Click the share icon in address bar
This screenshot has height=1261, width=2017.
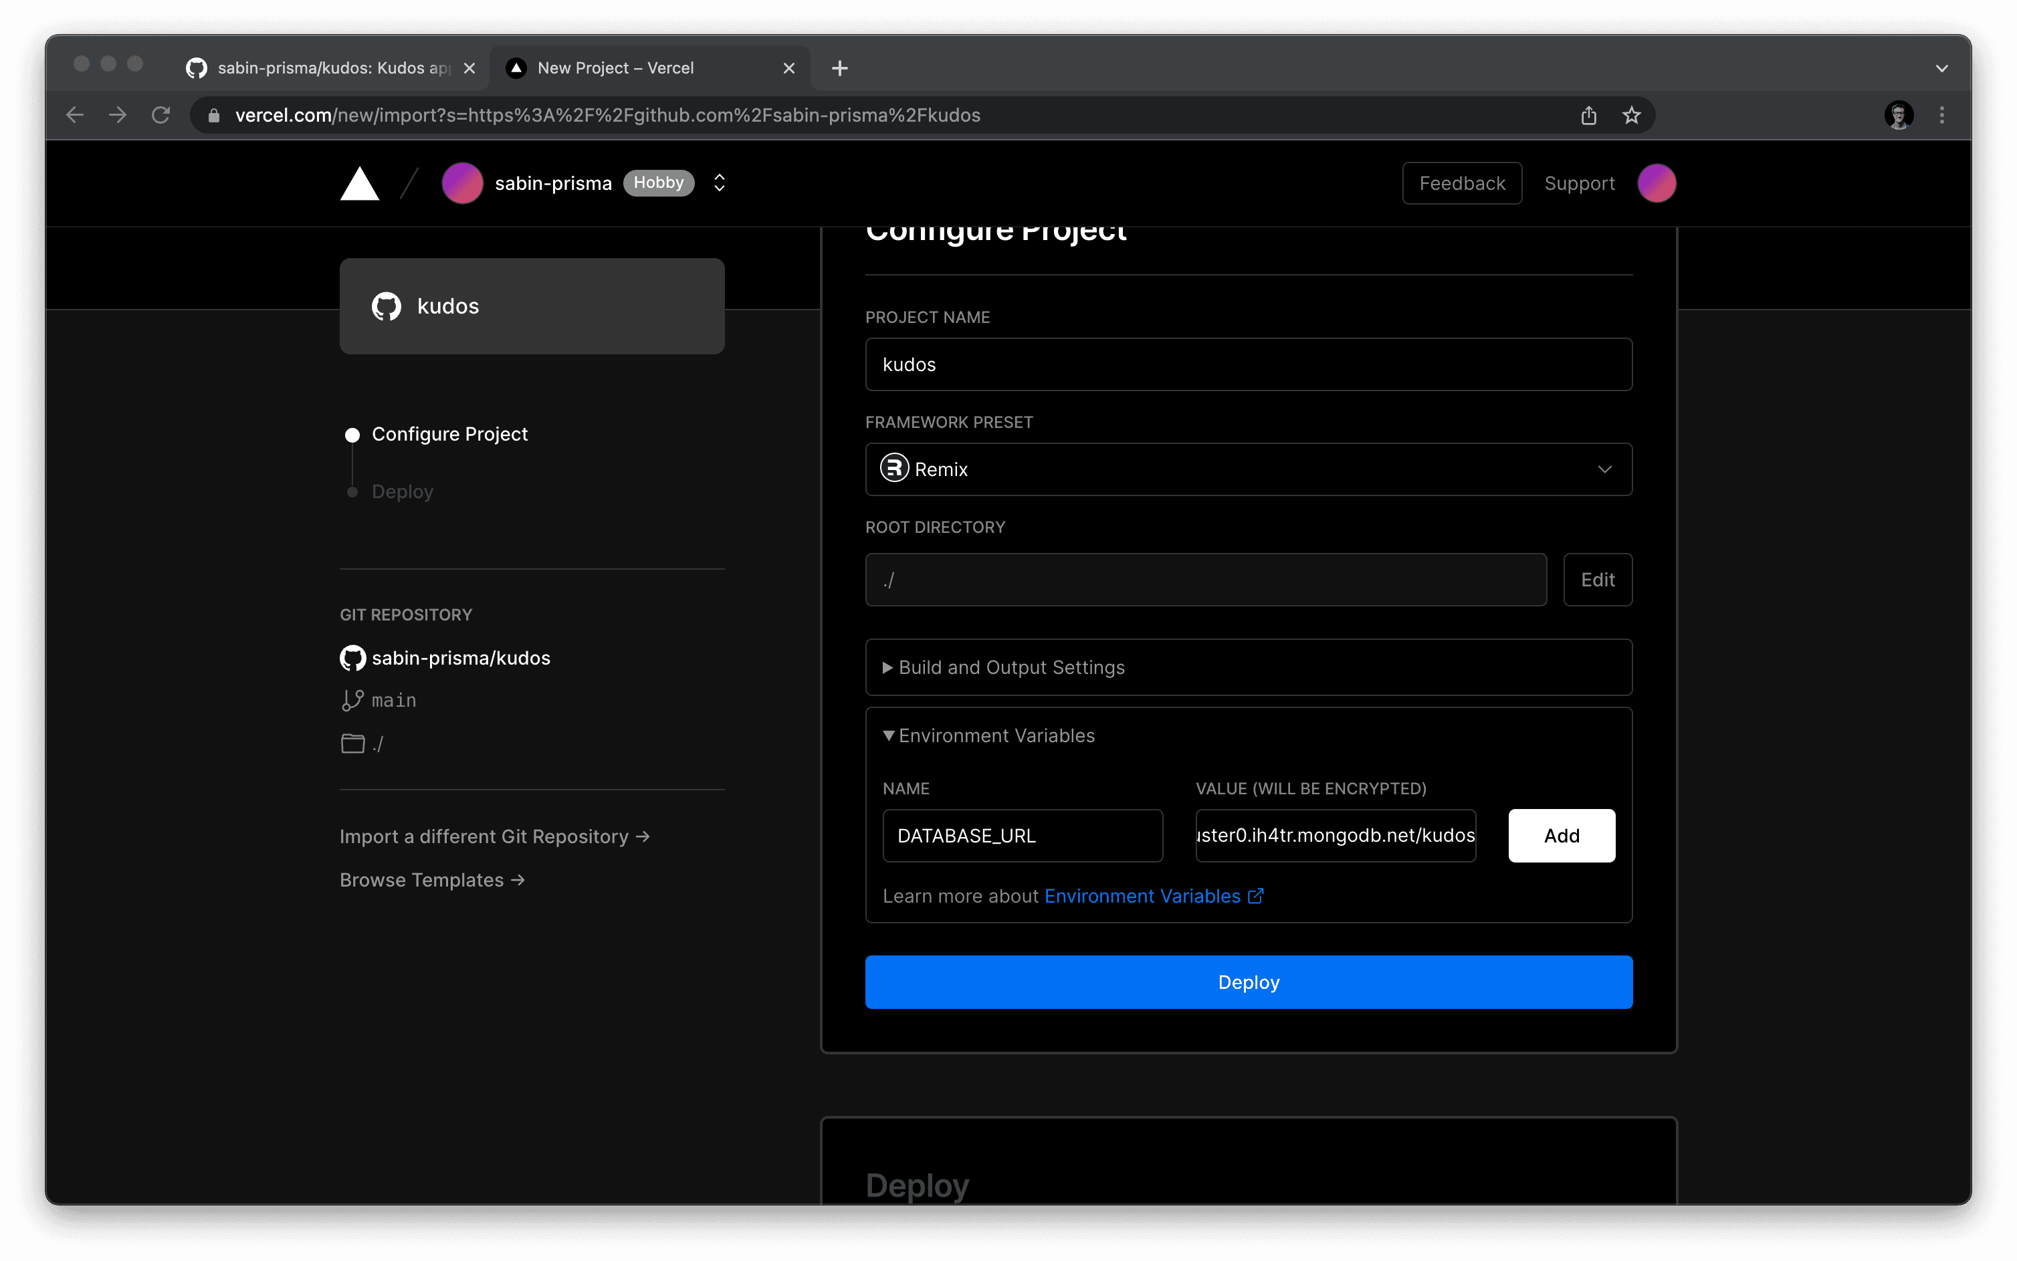click(1588, 115)
